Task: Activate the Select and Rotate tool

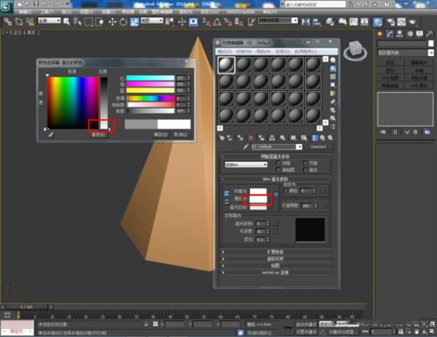Action: click(x=123, y=22)
